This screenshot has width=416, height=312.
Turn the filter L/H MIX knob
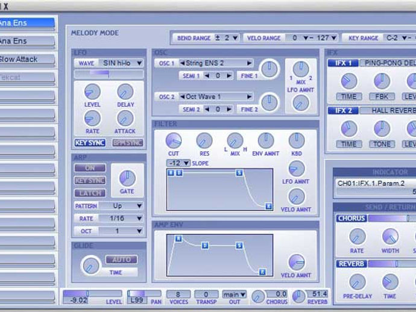pyautogui.click(x=235, y=140)
